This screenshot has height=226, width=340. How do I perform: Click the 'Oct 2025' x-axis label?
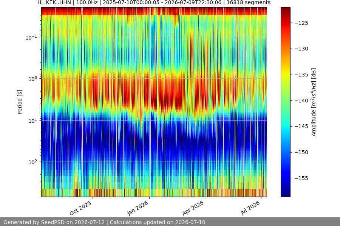(80, 208)
